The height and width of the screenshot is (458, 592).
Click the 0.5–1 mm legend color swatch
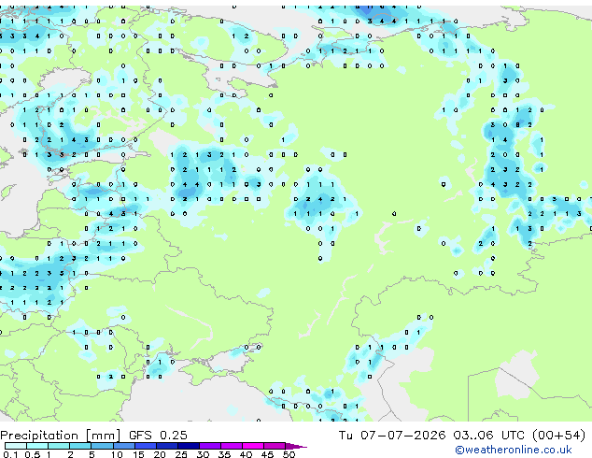pyautogui.click(x=37, y=446)
